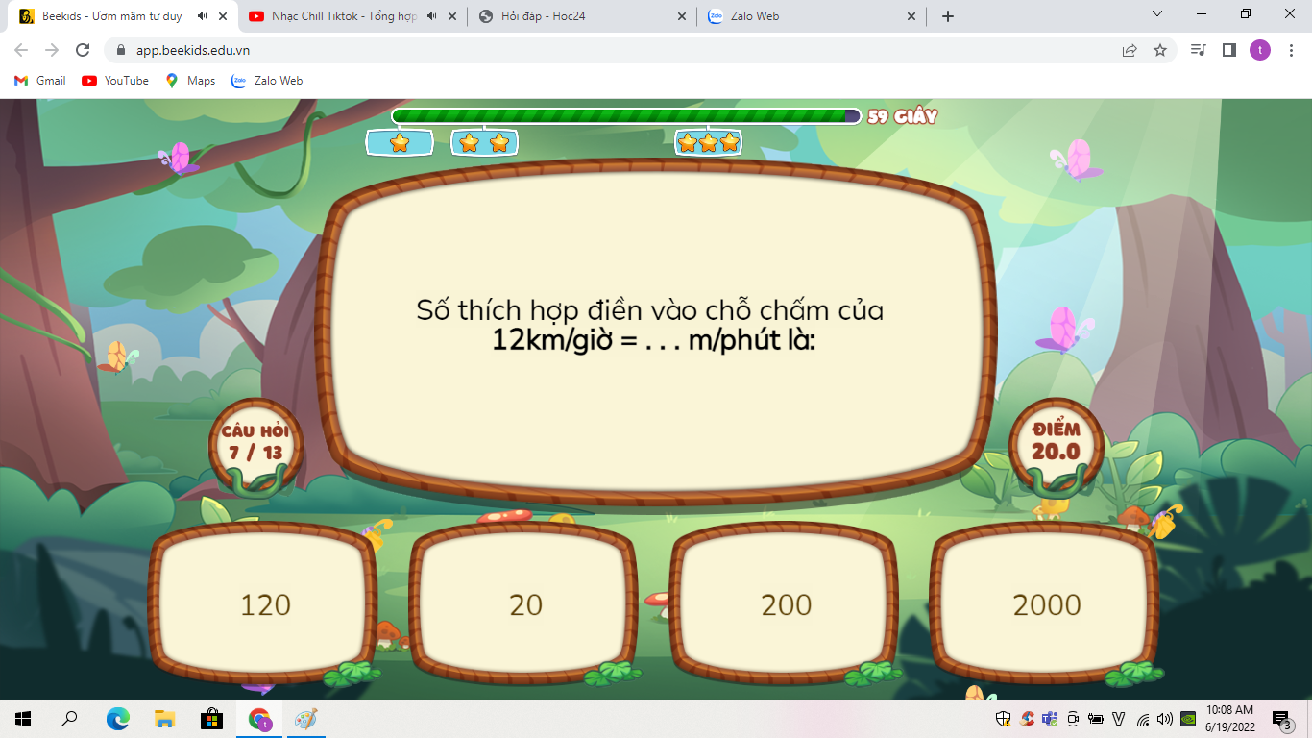Open battery status tray icon
1312x738 pixels.
coord(1096,719)
